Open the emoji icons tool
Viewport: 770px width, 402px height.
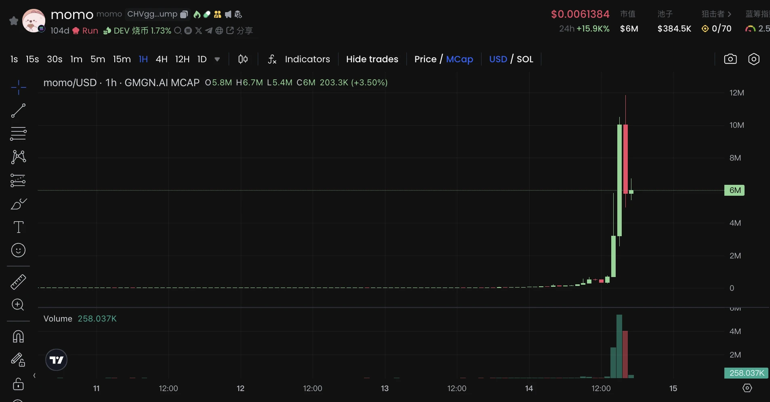pos(18,250)
